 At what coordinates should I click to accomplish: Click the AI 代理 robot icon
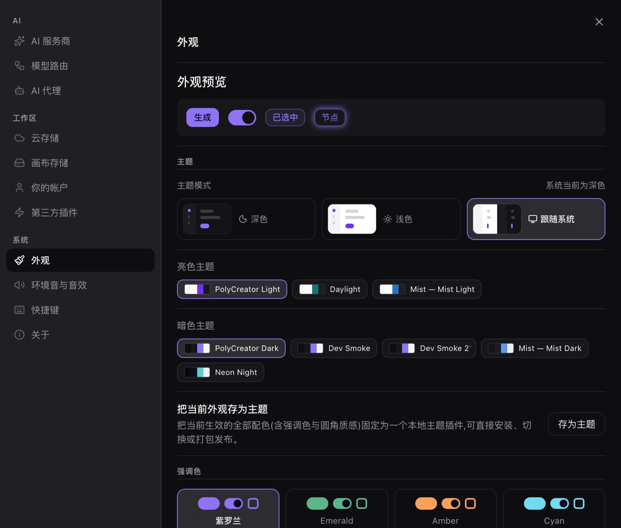[19, 91]
